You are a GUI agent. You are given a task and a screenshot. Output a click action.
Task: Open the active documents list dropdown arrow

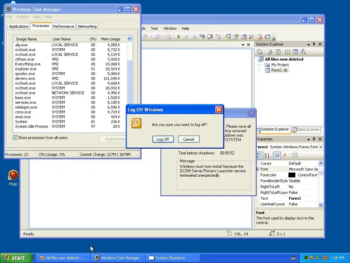click(x=243, y=45)
